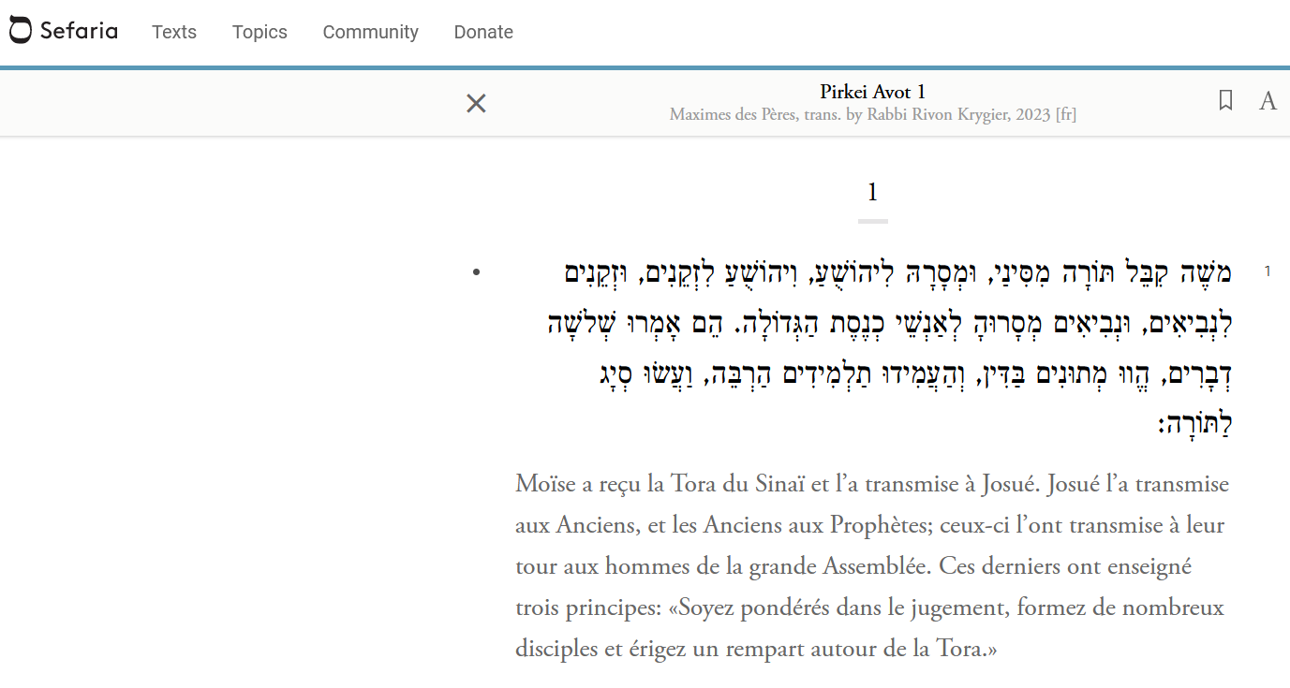Select the blue verse number 1 marker
The height and width of the screenshot is (688, 1290).
point(1268,271)
